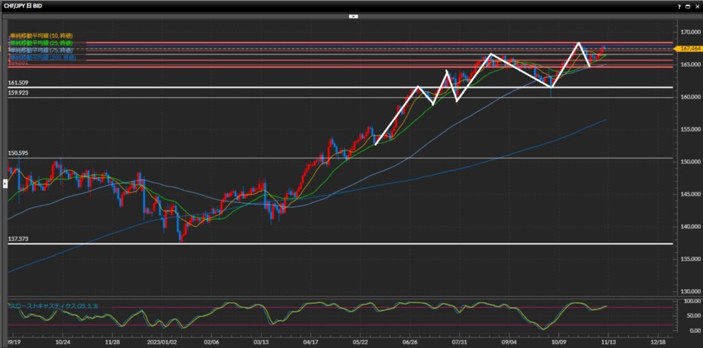Click the 100.00 level on stochastics scale

687,301
